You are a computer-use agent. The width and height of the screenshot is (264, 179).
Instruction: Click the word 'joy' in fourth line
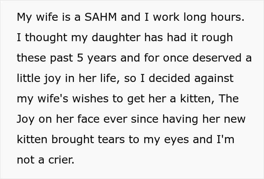tap(52, 79)
